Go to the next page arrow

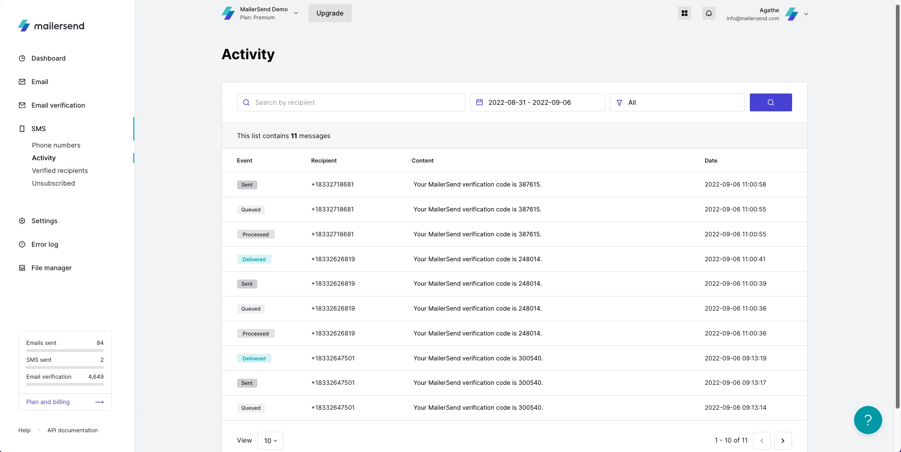[783, 441]
